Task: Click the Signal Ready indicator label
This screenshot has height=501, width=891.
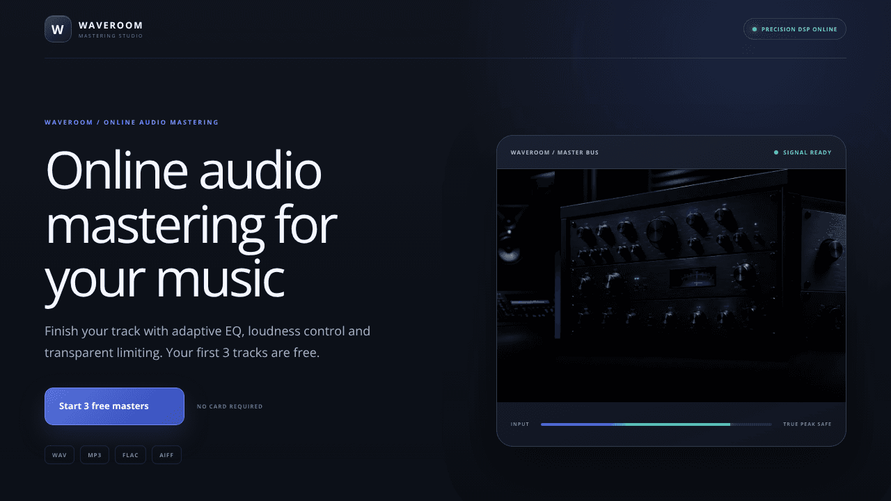Action: 807,152
